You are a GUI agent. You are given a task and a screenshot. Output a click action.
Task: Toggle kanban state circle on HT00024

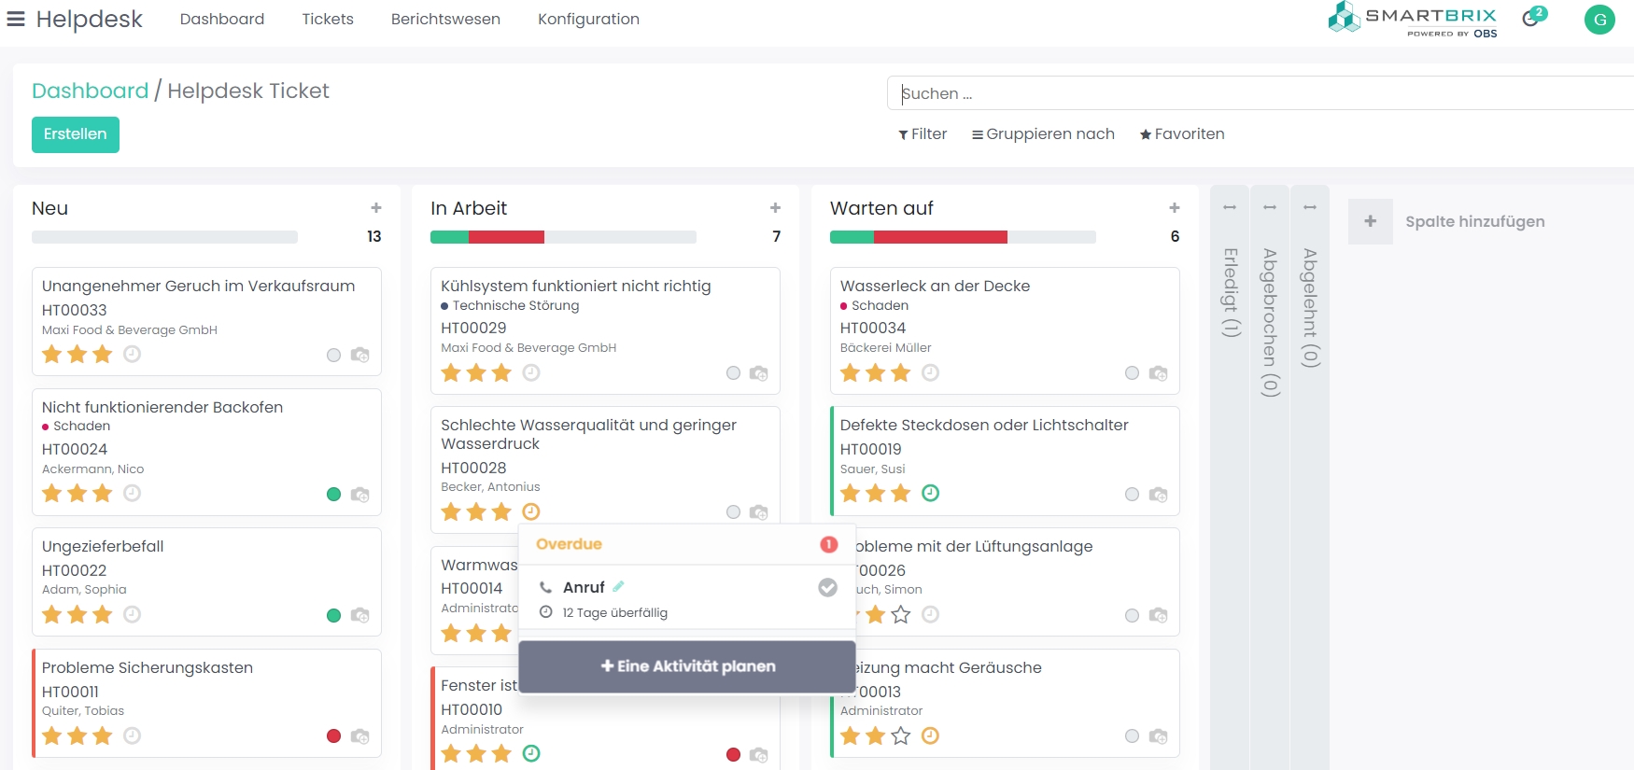[x=333, y=494]
